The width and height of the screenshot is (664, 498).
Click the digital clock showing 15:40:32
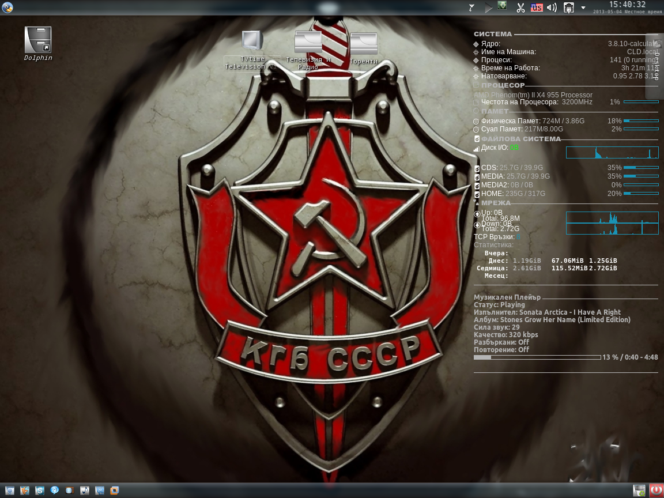(x=627, y=4)
